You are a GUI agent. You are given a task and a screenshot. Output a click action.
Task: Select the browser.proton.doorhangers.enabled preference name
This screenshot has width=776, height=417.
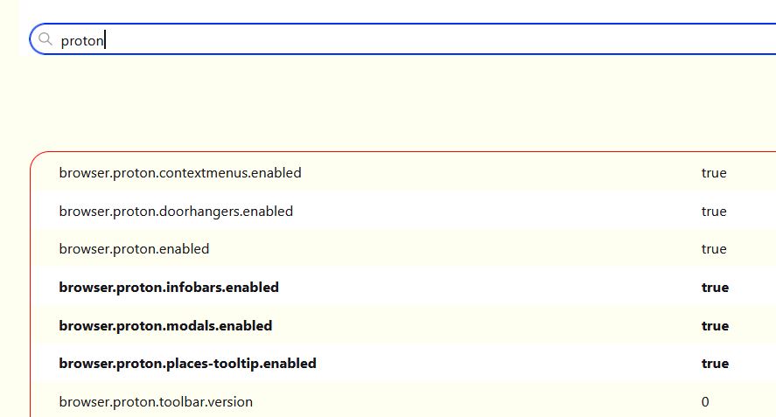[176, 212]
